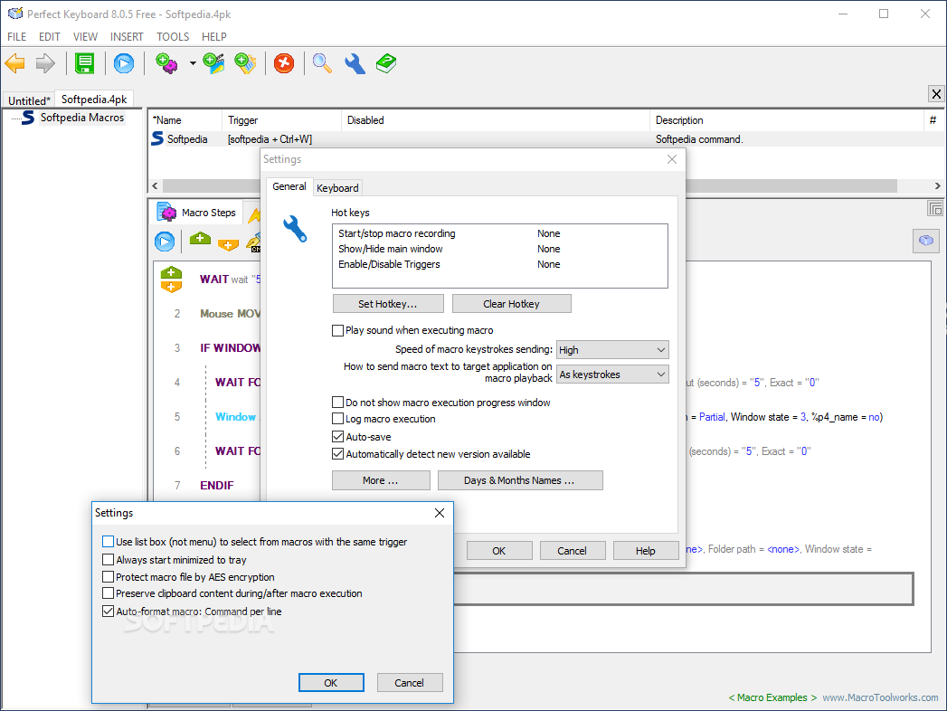Viewport: 947px width, 711px height.
Task: Uncheck Auto-format macro: Command per line
Action: click(x=109, y=611)
